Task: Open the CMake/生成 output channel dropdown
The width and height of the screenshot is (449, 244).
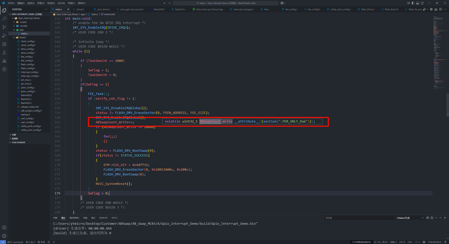Action: pos(410,218)
